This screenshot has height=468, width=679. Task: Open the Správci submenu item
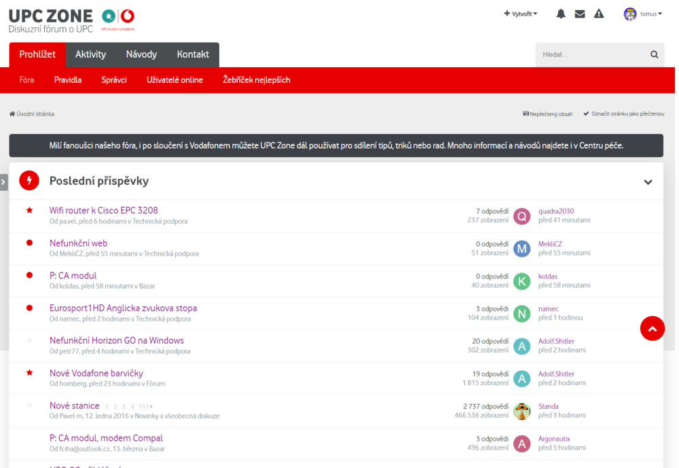(x=114, y=79)
